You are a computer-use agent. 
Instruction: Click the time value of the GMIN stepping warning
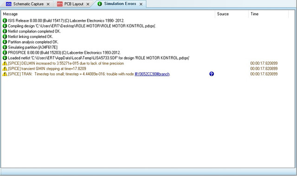264,69
